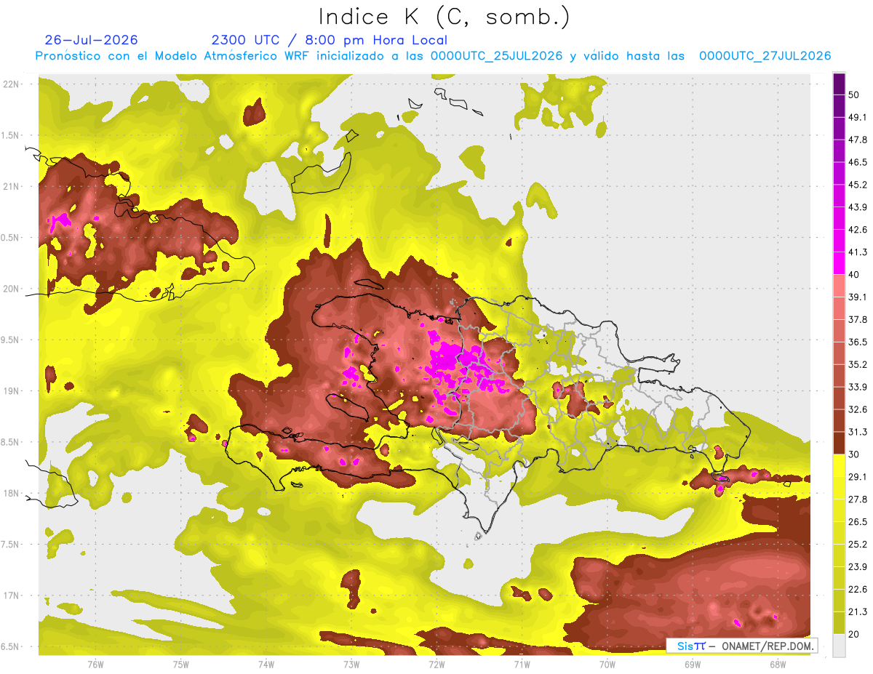Screen dimensions: 873x674
Task: Click the colorbar value 47.8
Action: pyautogui.click(x=858, y=140)
